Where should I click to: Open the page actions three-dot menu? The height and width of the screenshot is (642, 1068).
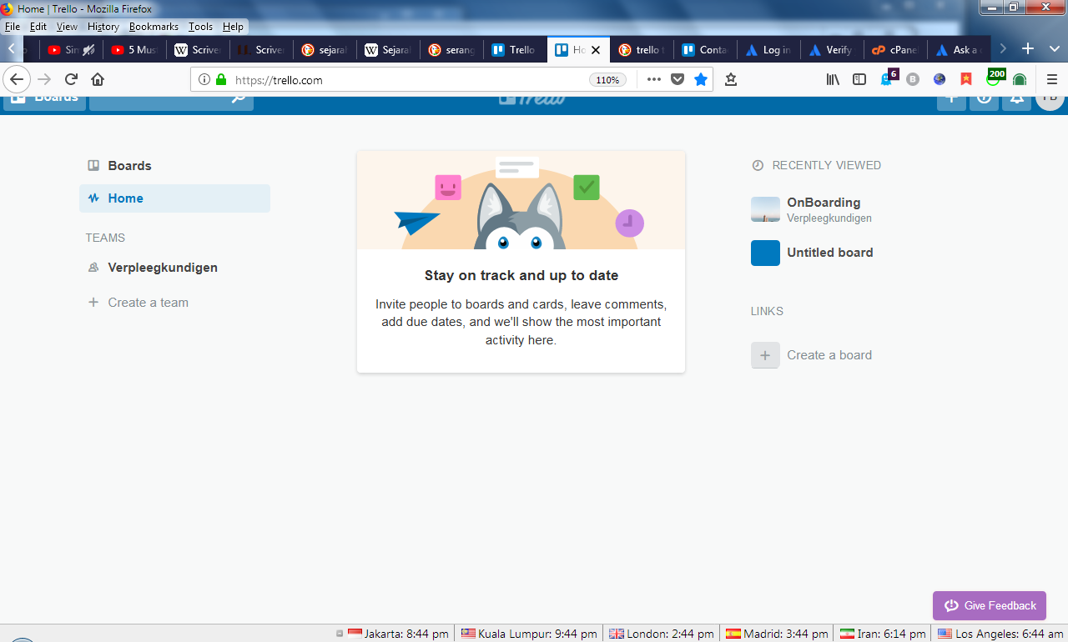(653, 79)
